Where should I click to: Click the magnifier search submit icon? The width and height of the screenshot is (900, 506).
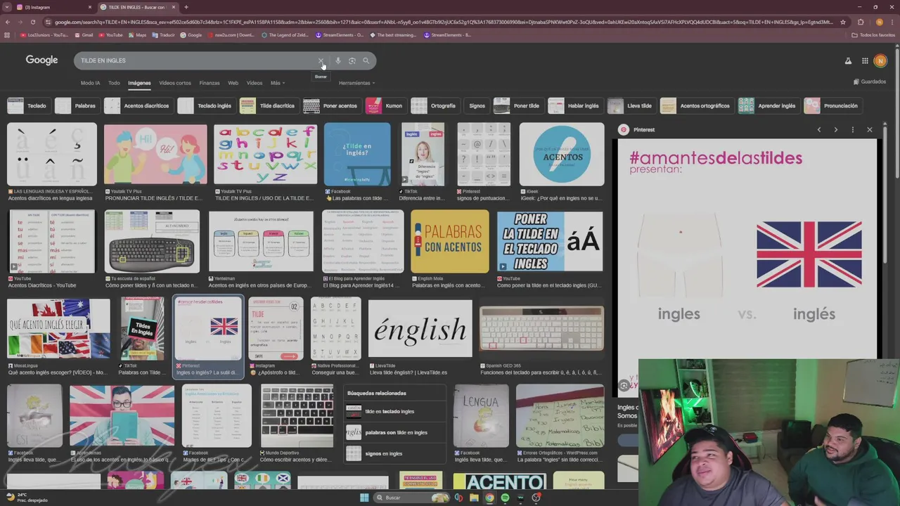click(366, 61)
